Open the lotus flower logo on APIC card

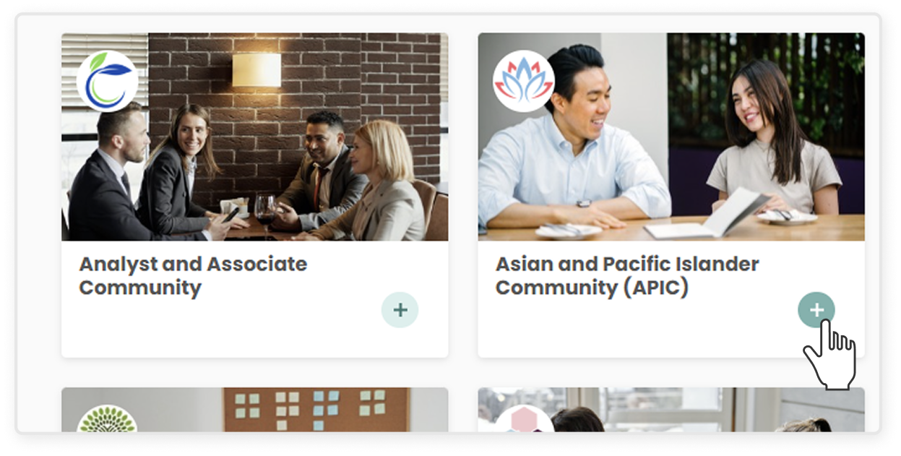(524, 81)
